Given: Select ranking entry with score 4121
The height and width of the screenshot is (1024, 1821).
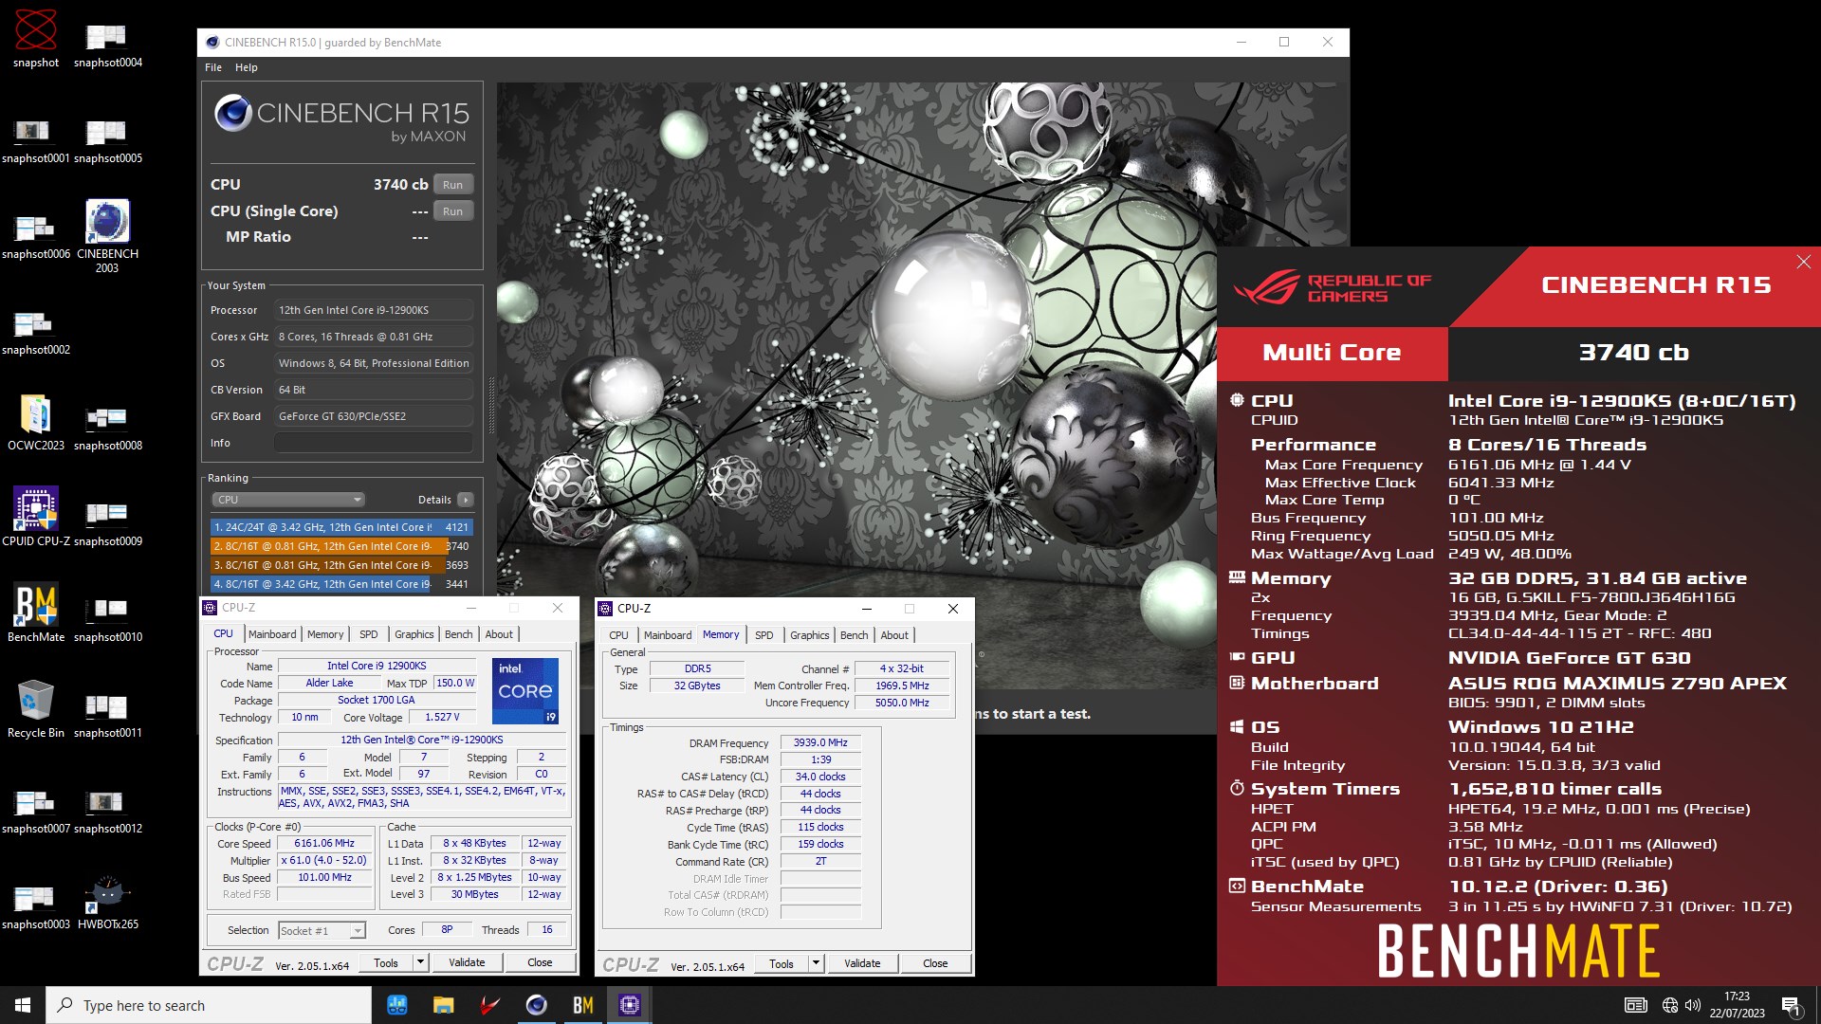Looking at the screenshot, I should point(341,527).
